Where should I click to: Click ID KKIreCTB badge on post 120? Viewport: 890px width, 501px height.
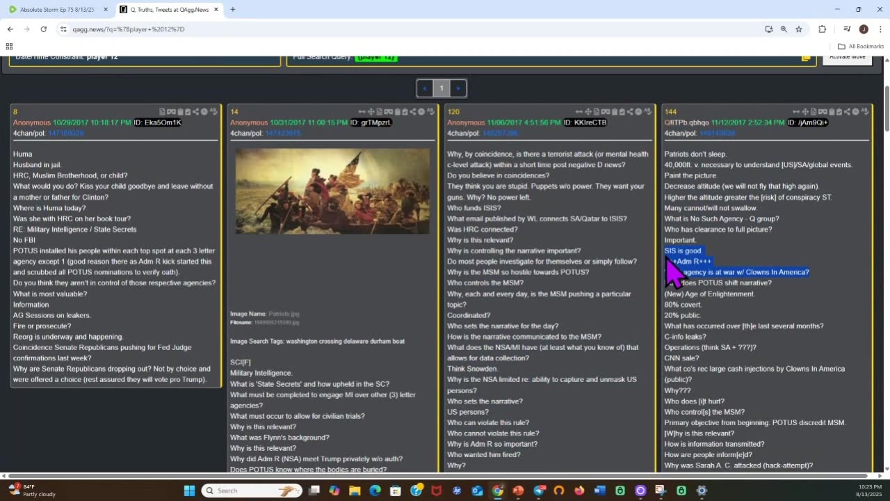[585, 122]
